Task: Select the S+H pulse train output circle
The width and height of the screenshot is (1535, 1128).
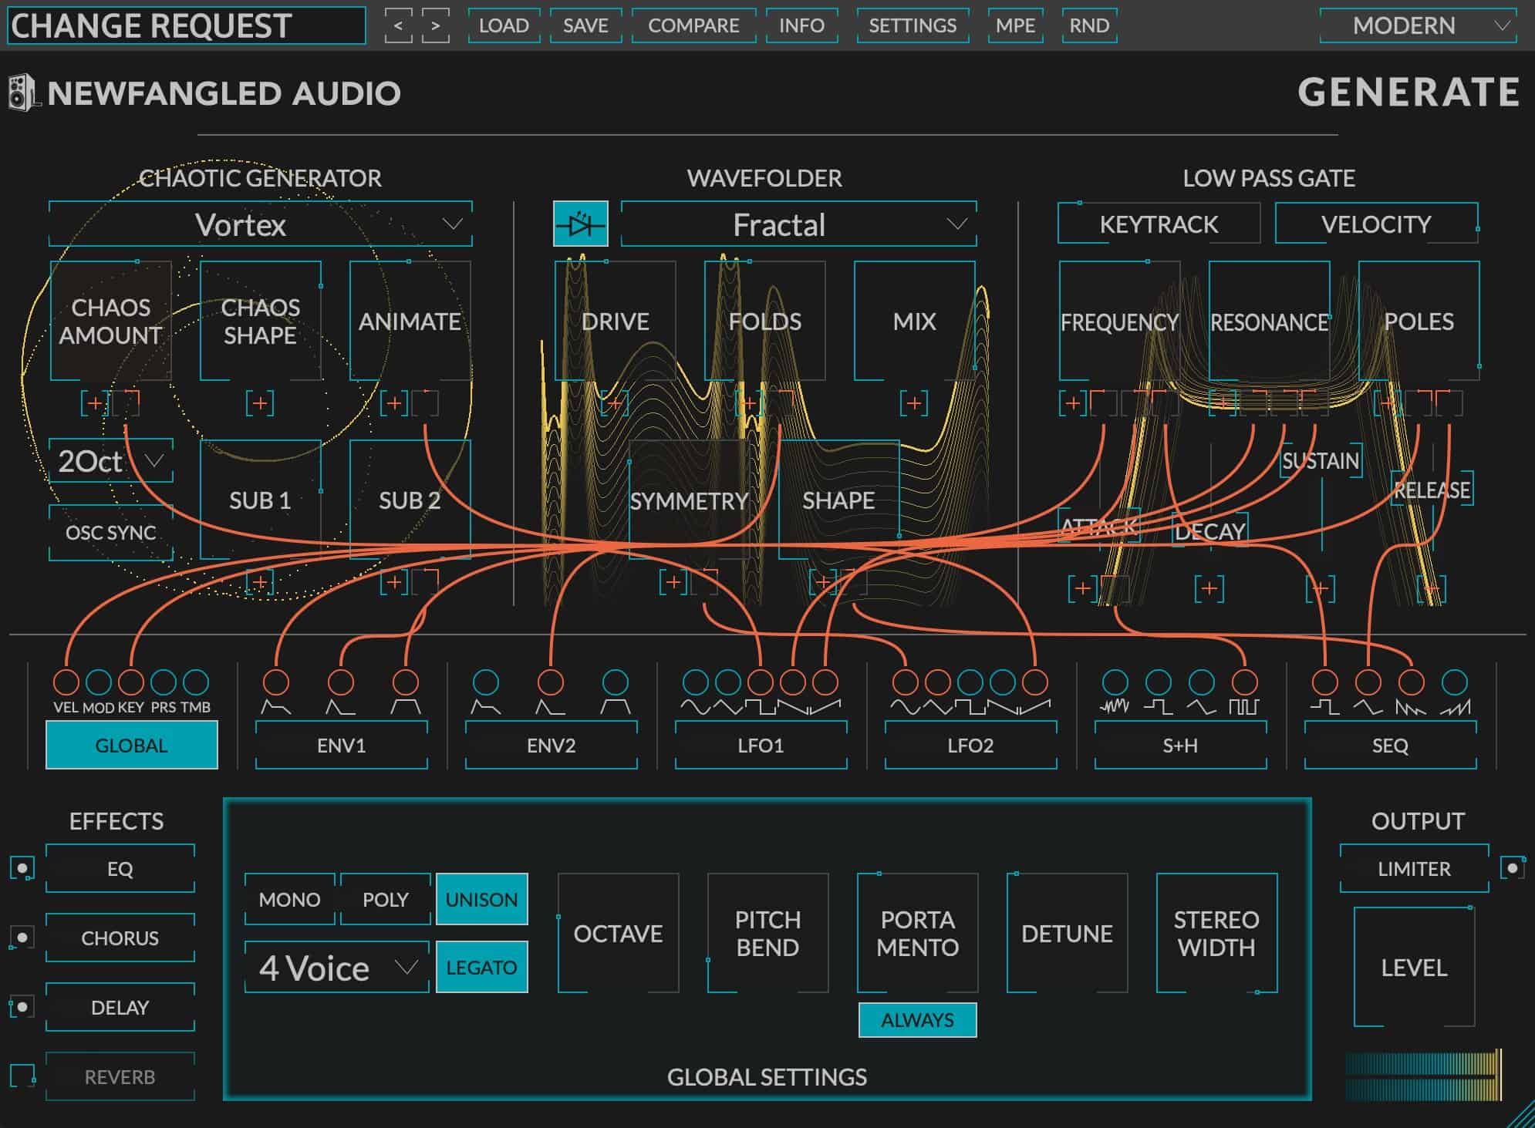Action: [1244, 682]
